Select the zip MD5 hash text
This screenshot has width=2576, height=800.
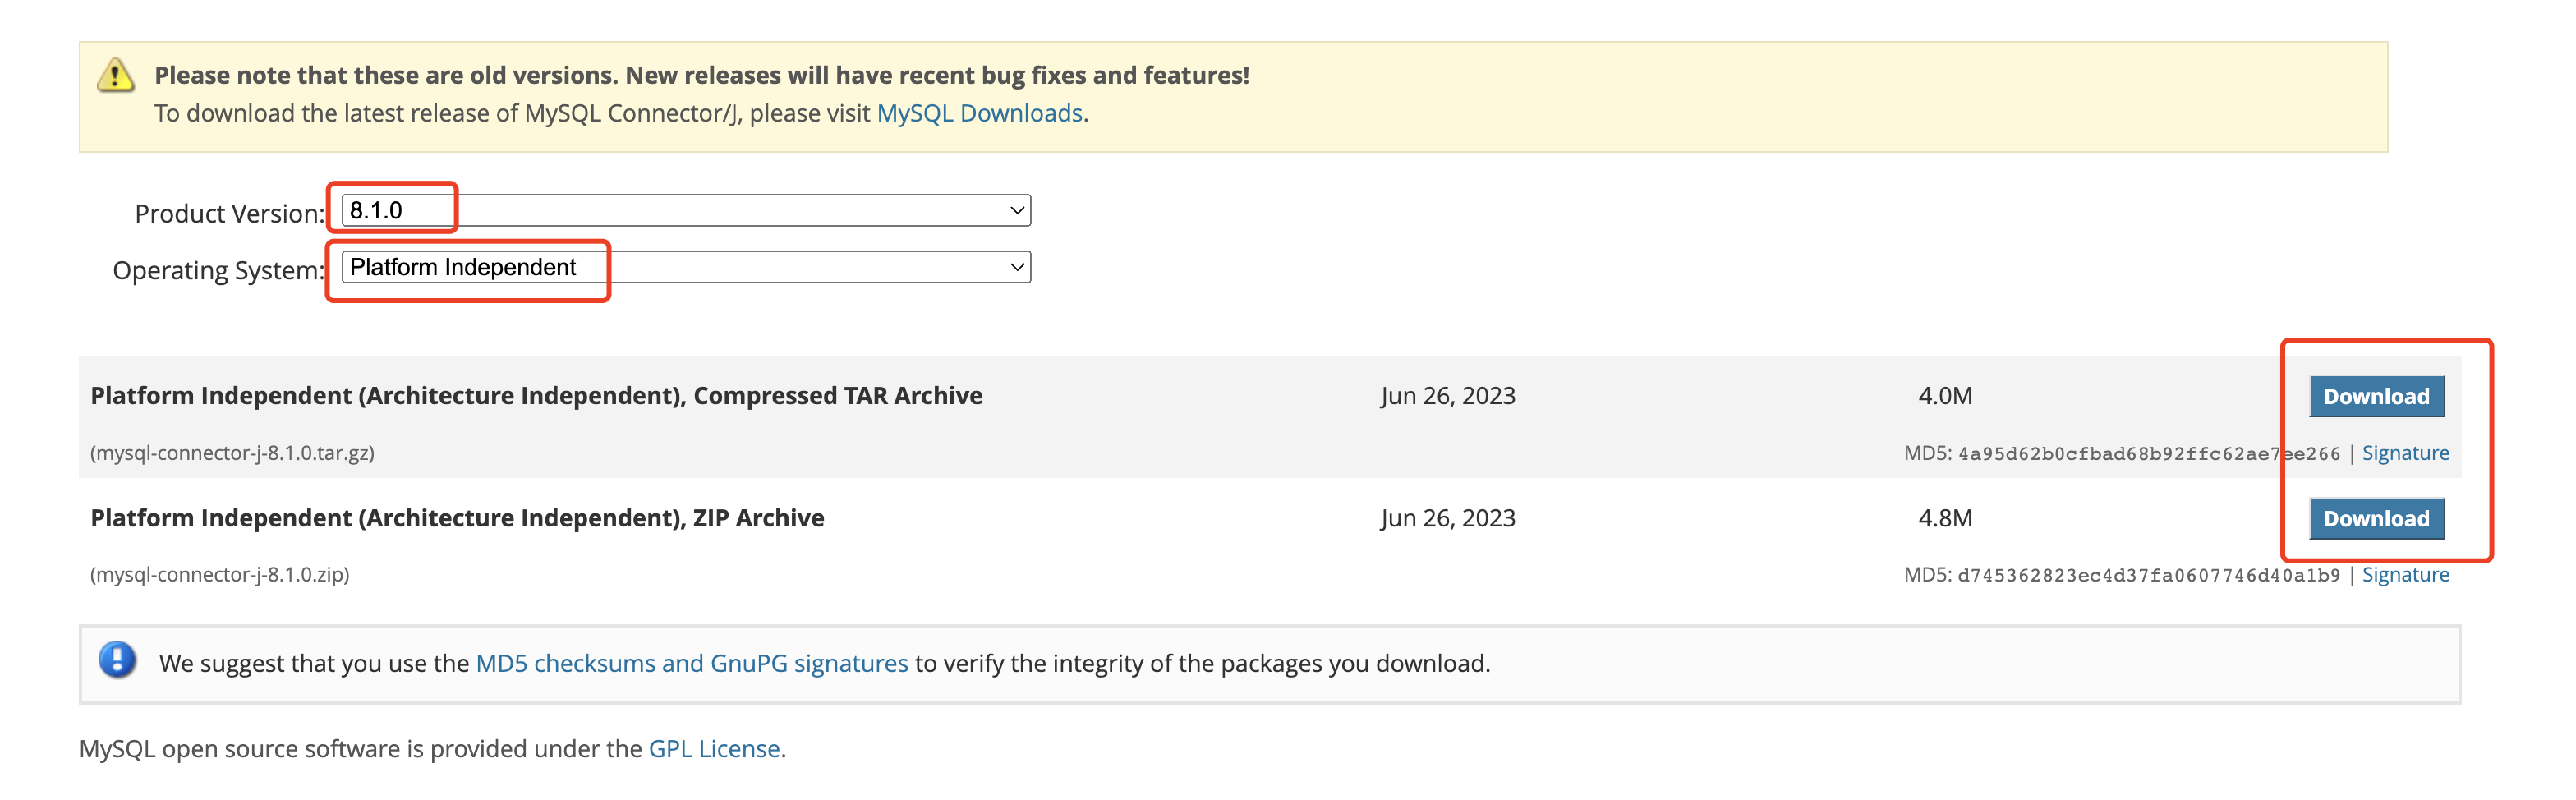coord(2149,576)
